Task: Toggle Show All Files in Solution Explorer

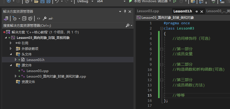Action: tap(30, 18)
